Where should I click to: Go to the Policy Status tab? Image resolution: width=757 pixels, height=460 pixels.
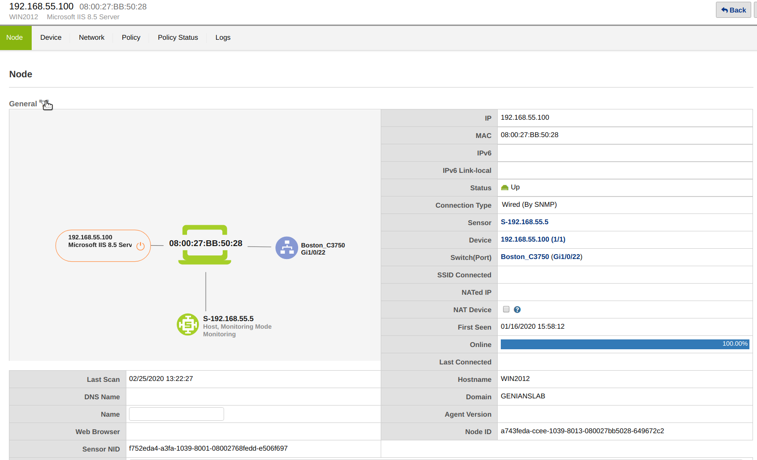click(178, 38)
